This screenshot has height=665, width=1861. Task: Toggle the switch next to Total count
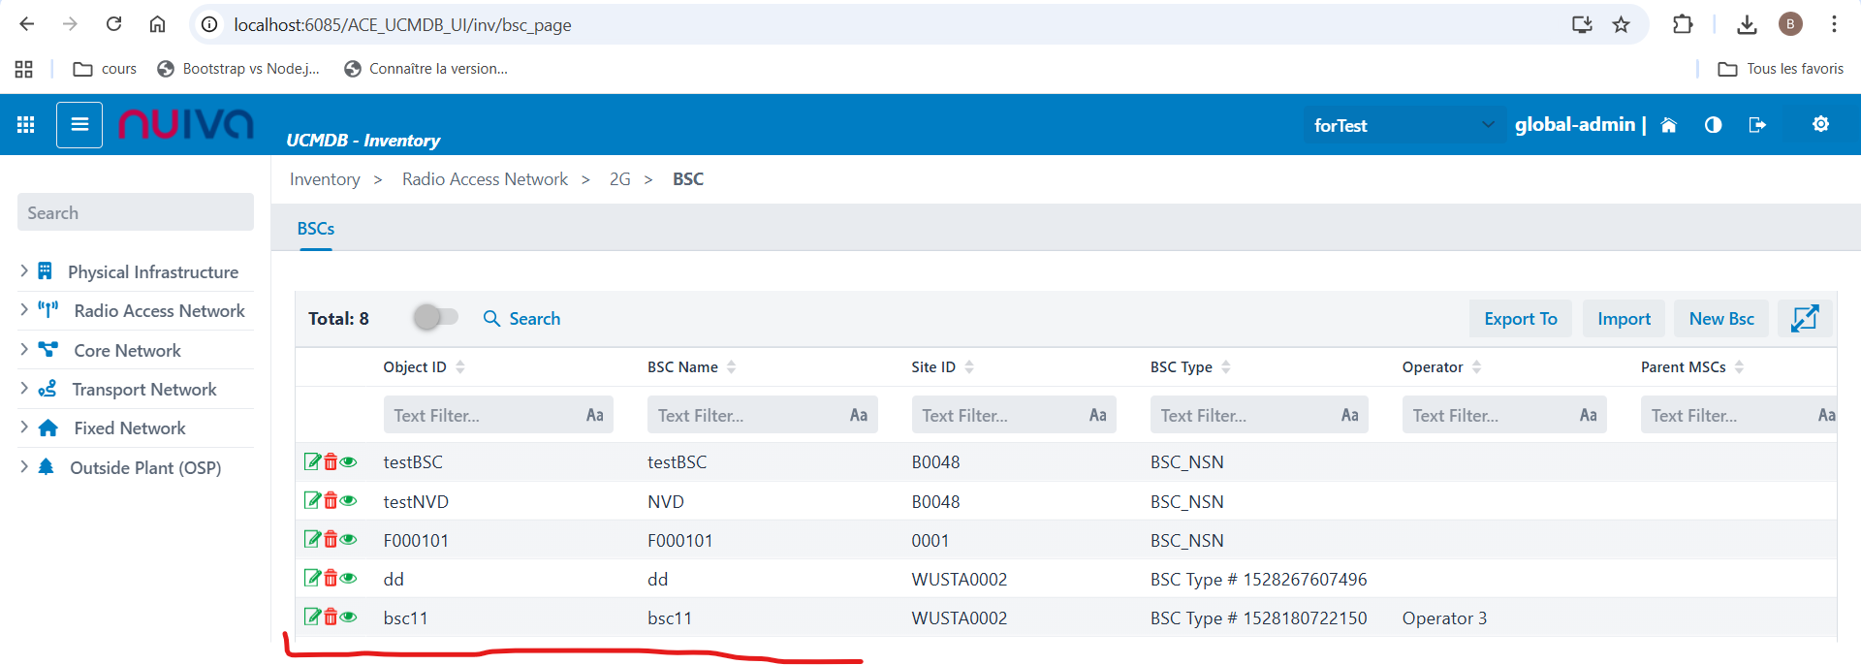[435, 318]
